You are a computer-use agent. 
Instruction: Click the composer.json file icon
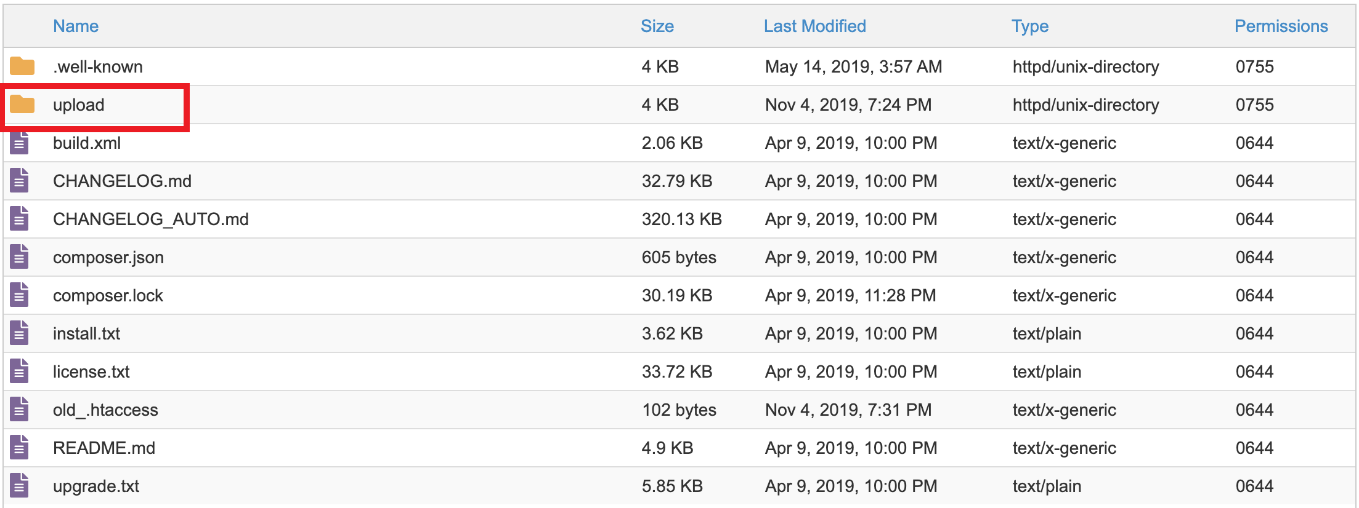coord(20,257)
